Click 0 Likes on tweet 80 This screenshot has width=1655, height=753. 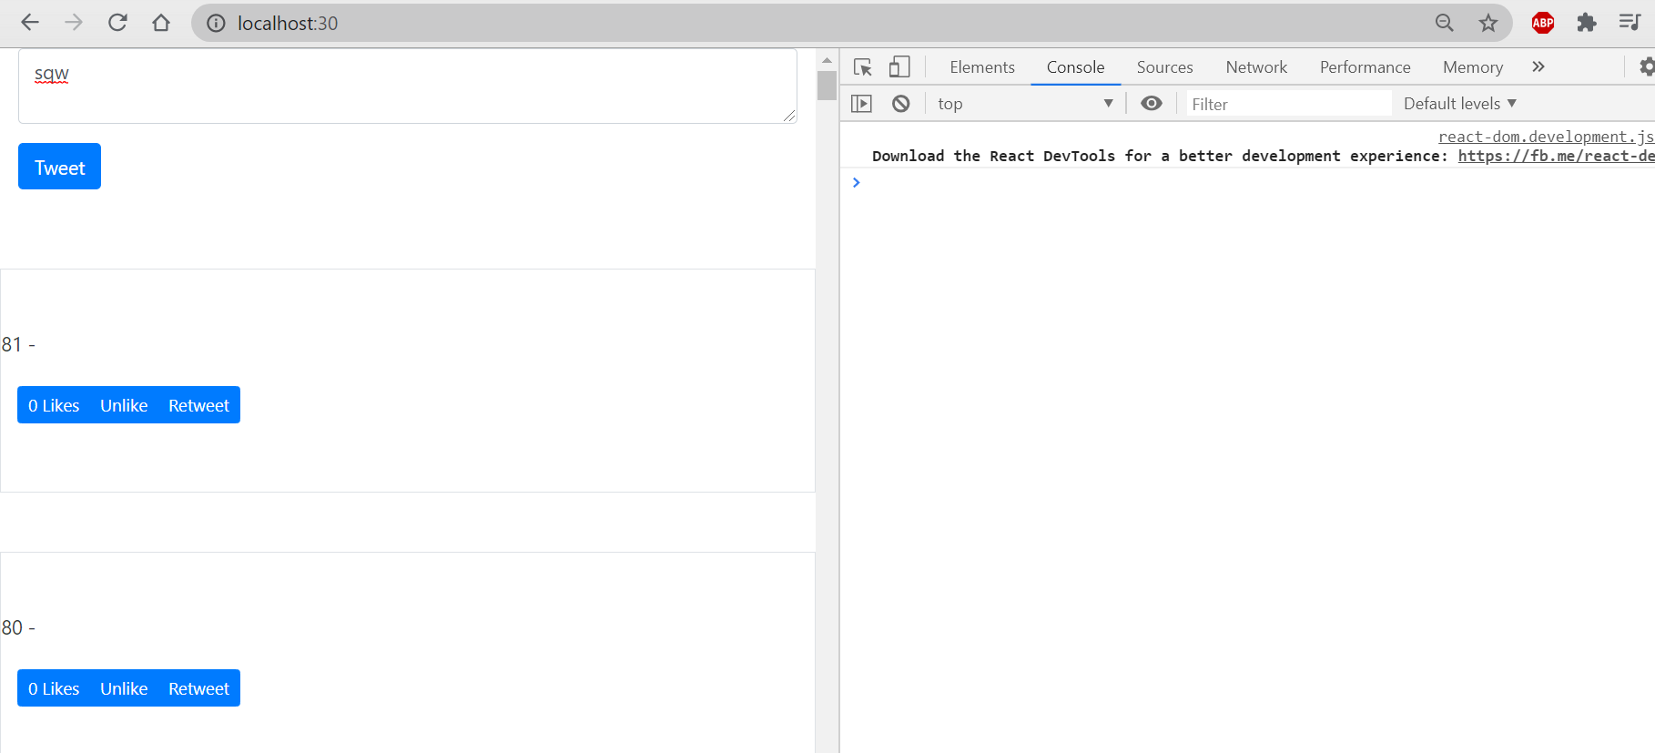pos(54,688)
